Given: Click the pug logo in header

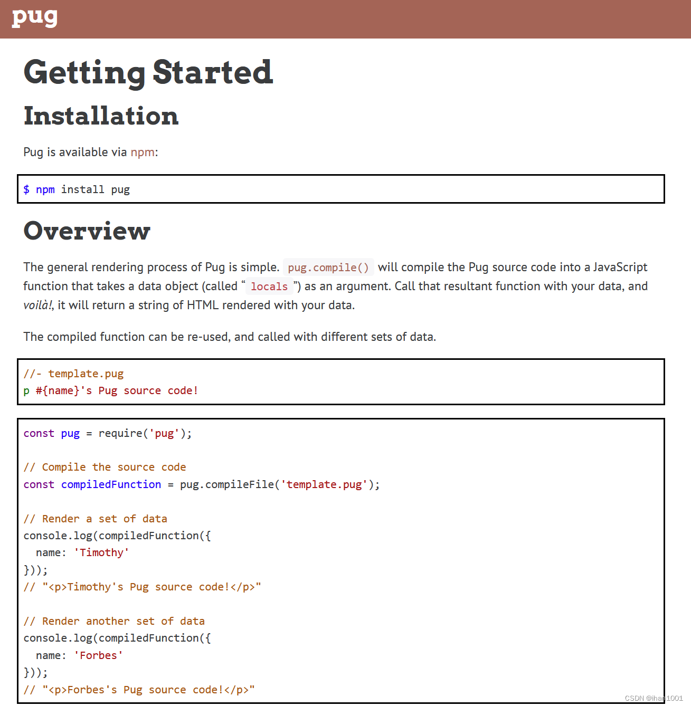Looking at the screenshot, I should (x=34, y=18).
